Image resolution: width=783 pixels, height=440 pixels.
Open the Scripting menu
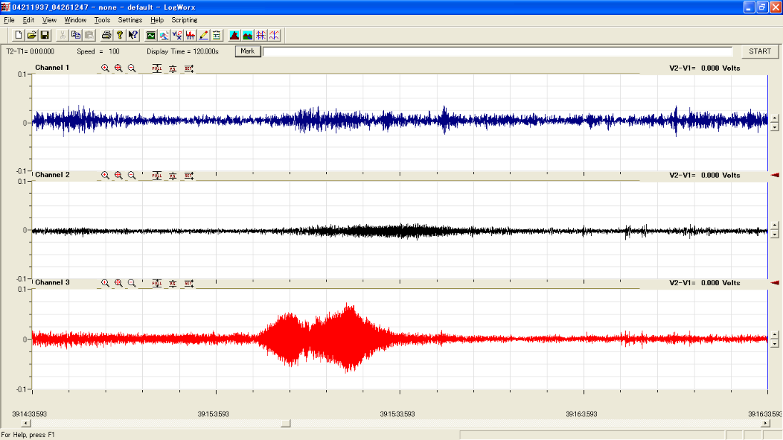[184, 20]
